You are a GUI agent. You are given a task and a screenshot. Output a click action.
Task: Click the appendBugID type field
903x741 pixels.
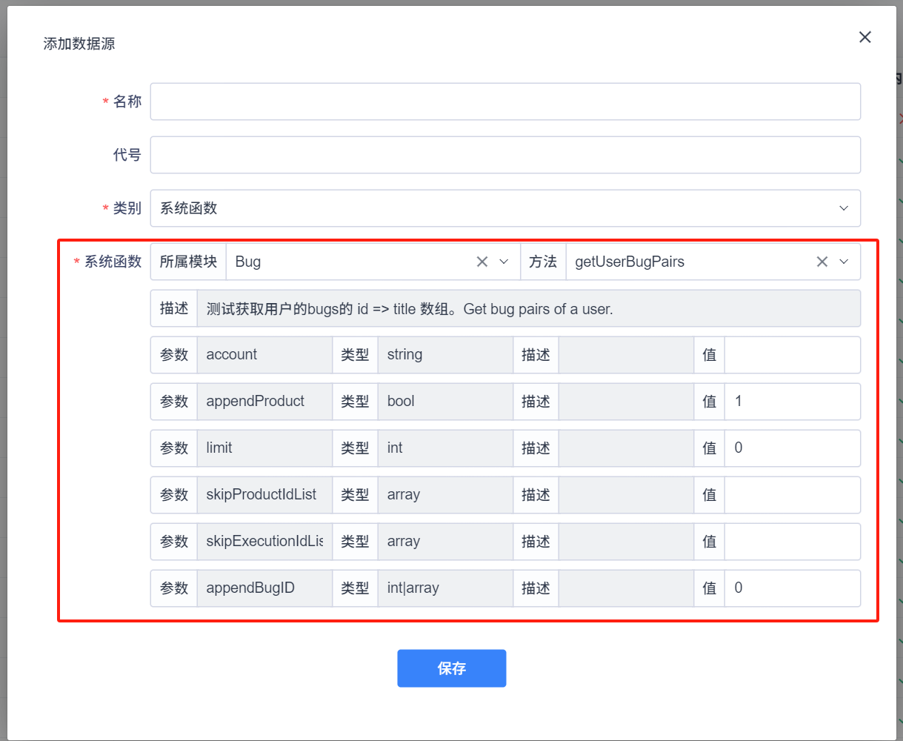pyautogui.click(x=444, y=588)
